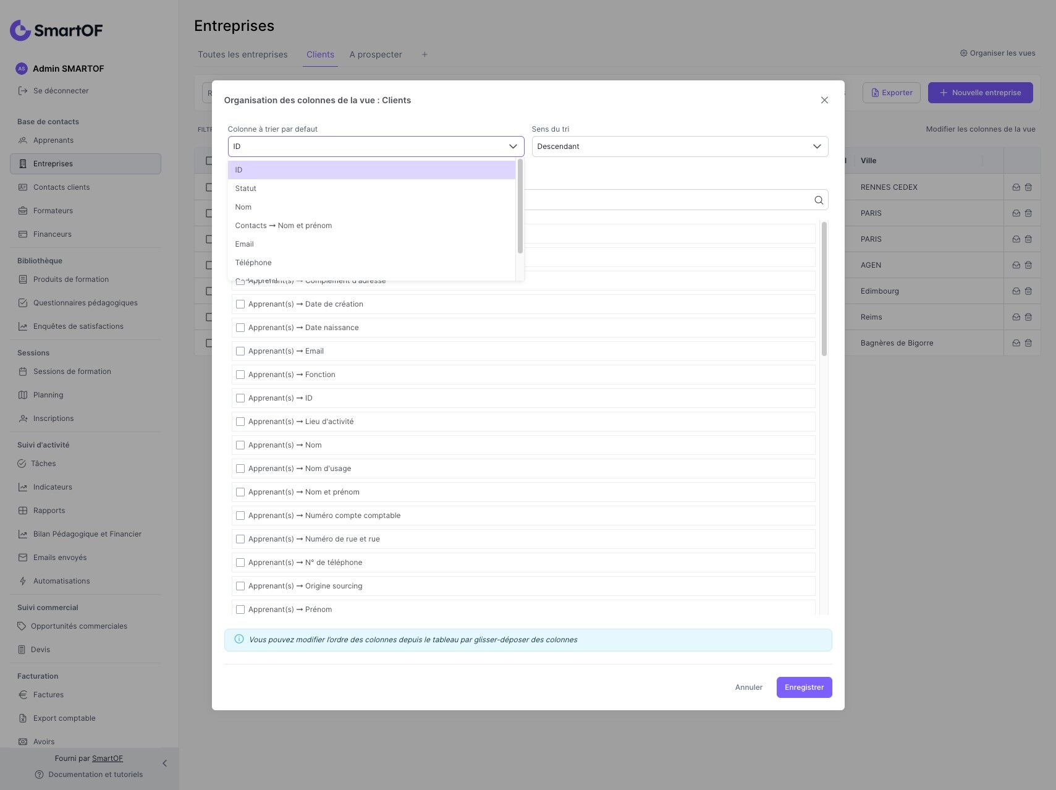
Task: Click the Planning icon in the sidebar
Action: (23, 395)
